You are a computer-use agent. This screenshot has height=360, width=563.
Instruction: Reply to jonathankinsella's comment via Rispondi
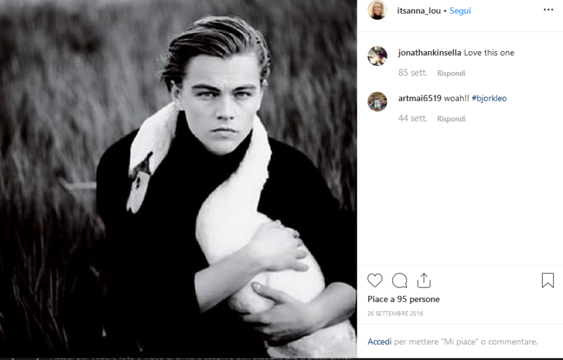[451, 73]
